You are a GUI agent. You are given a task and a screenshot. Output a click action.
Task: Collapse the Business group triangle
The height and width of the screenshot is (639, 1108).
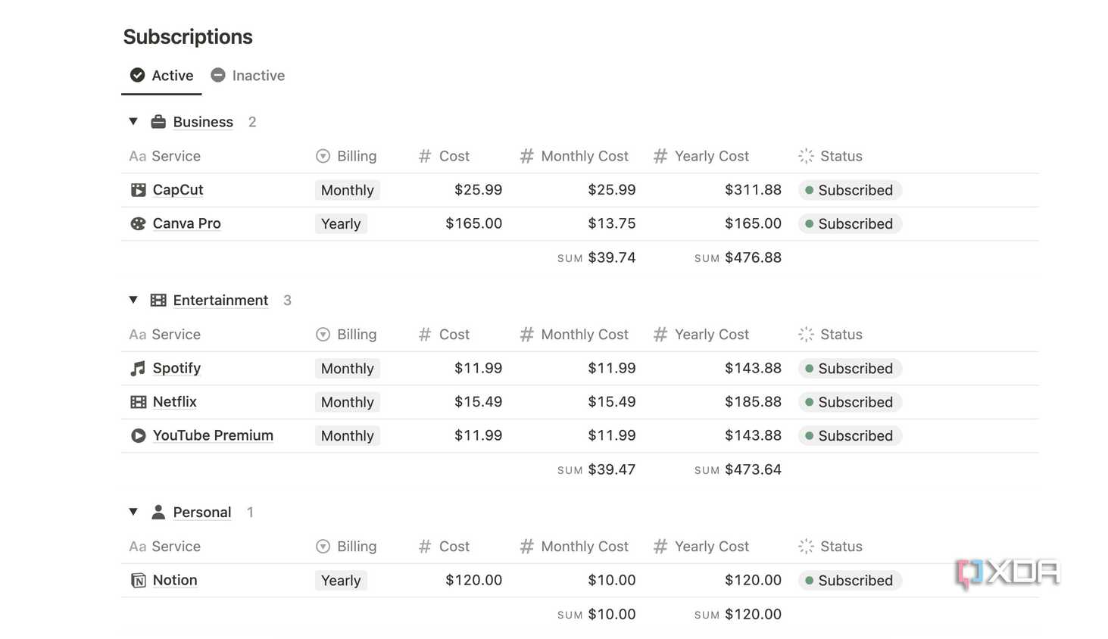[133, 121]
